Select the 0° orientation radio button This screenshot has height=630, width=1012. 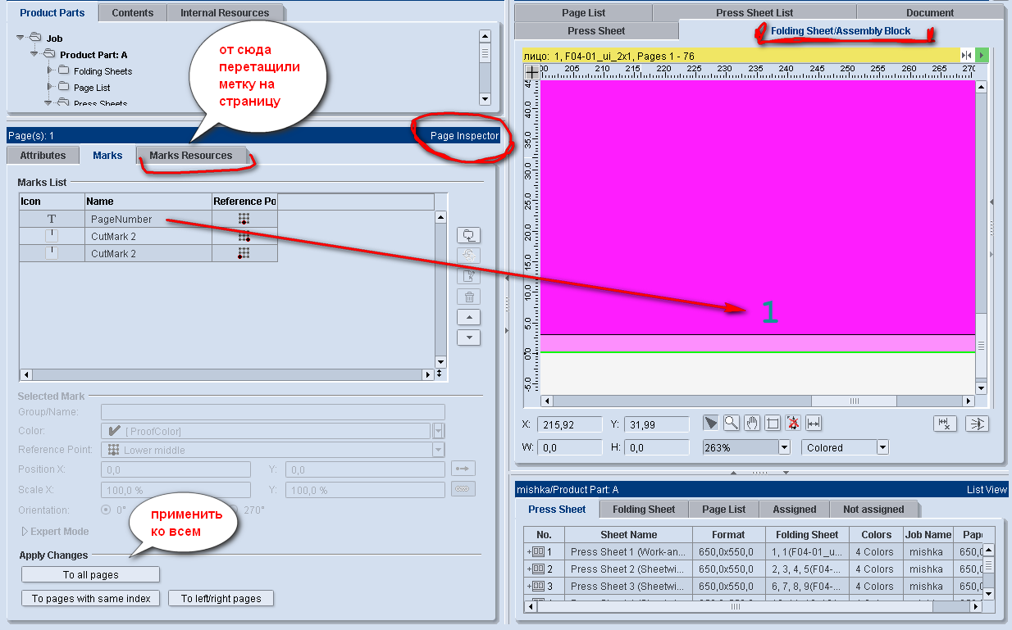click(x=106, y=510)
